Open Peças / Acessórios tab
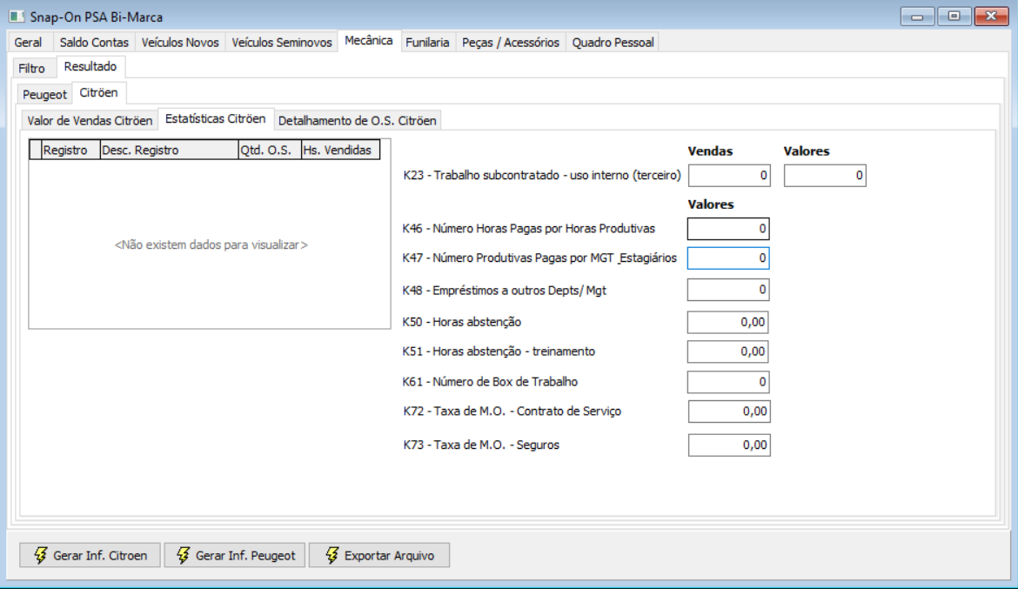The height and width of the screenshot is (589, 1018). [510, 43]
